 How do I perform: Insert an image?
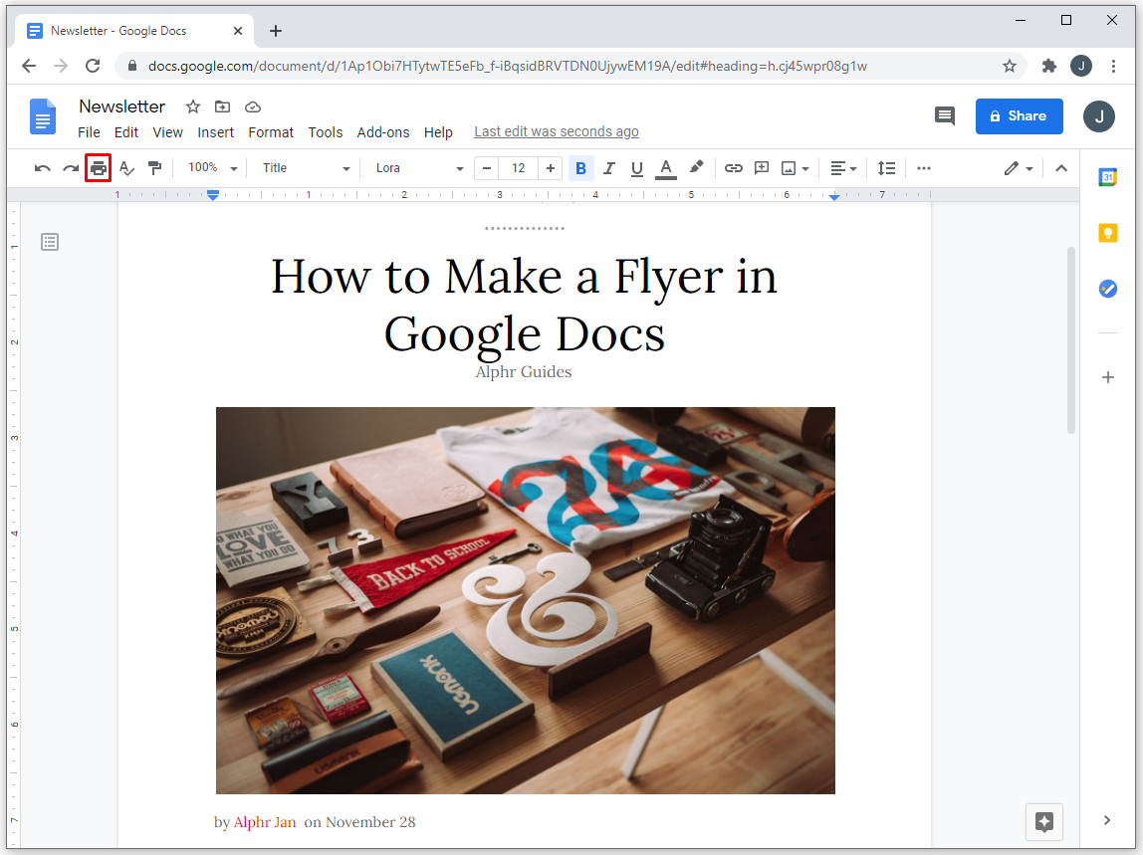click(x=789, y=167)
